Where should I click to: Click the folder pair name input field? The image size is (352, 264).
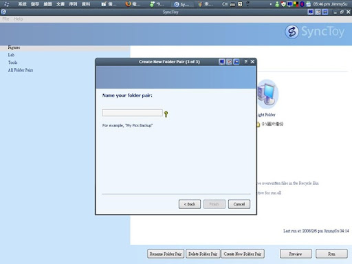pos(132,113)
